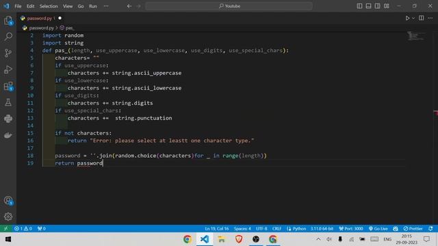
Task: Open notifications bell in status bar
Action: (x=430, y=228)
